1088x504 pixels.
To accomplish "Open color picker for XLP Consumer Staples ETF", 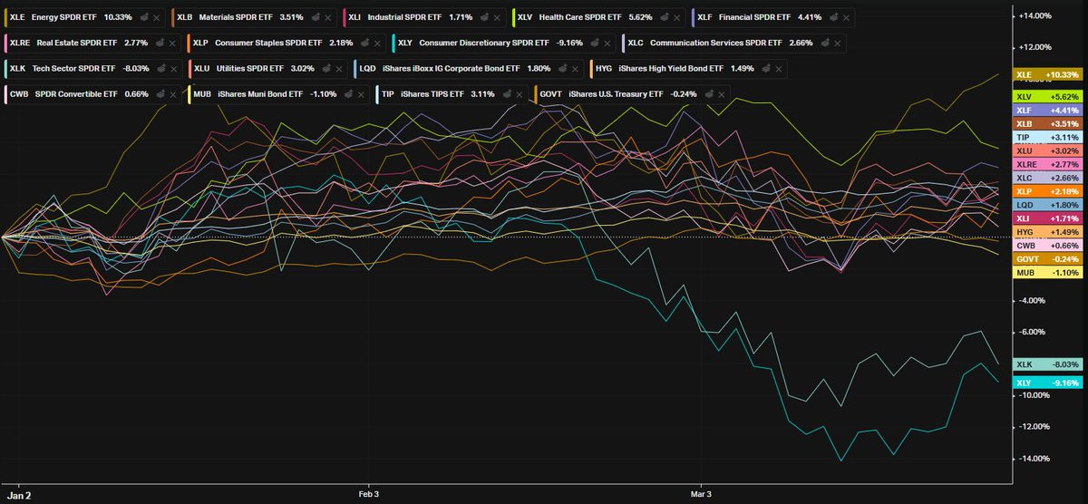I will click(364, 43).
